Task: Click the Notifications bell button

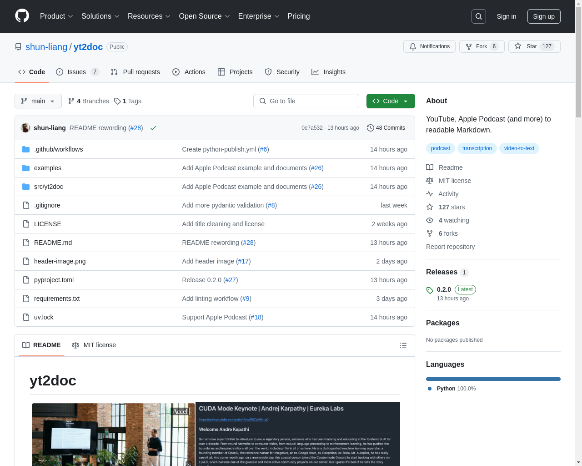Action: click(x=429, y=46)
